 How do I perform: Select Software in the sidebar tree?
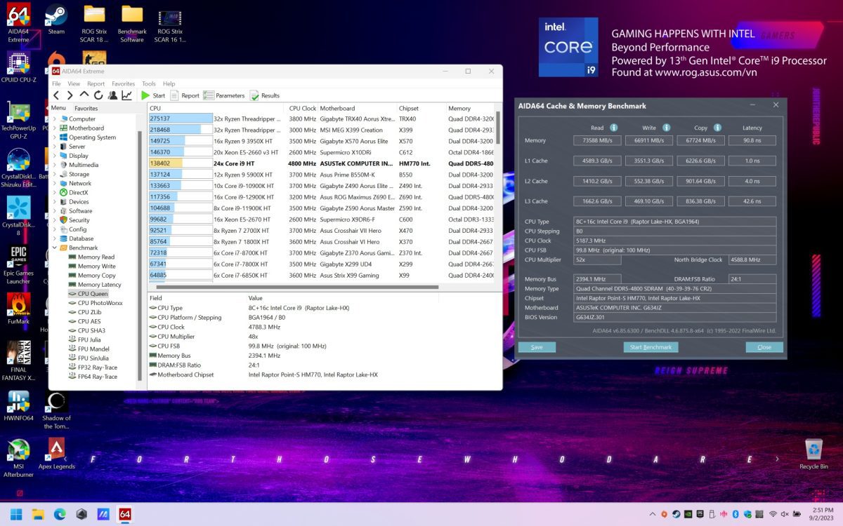(x=76, y=211)
